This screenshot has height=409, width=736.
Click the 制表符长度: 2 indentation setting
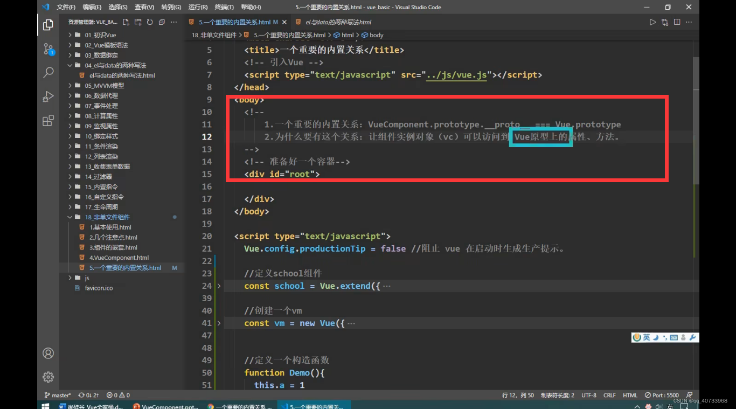(558, 395)
